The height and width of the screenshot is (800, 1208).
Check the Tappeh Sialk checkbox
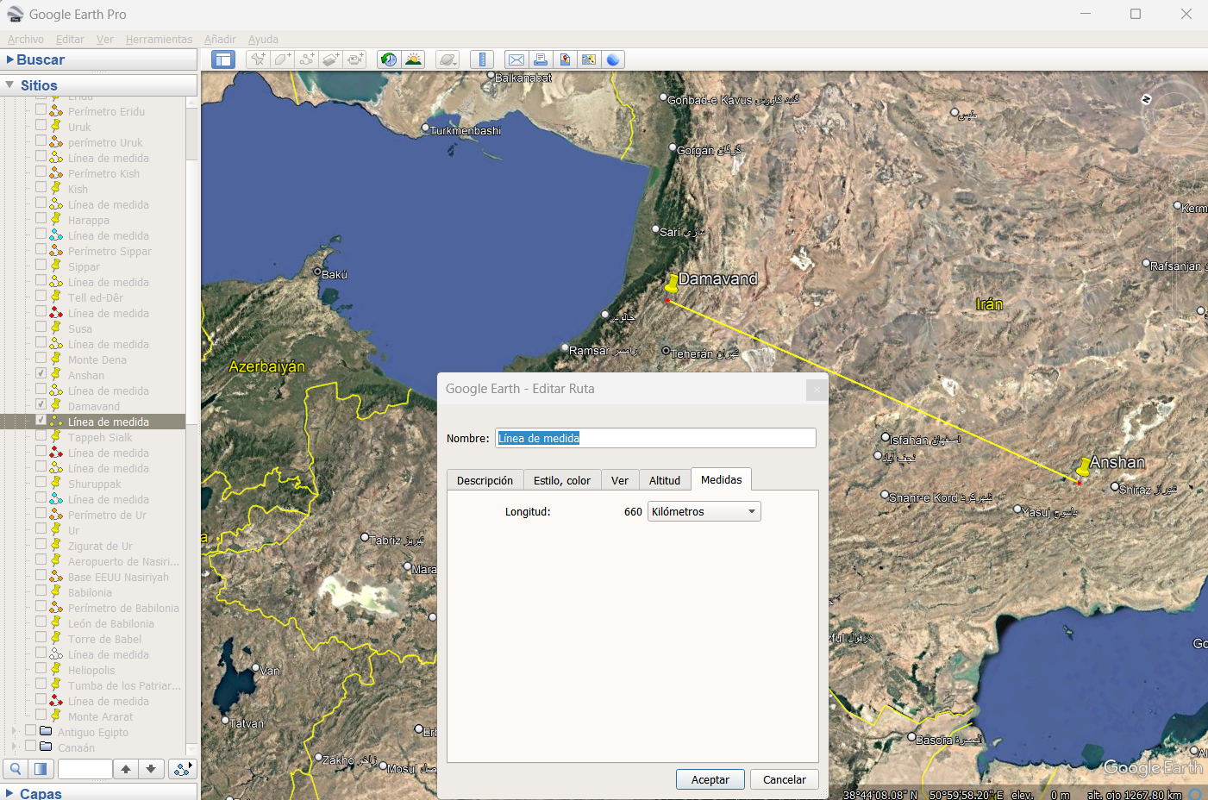pyautogui.click(x=41, y=435)
